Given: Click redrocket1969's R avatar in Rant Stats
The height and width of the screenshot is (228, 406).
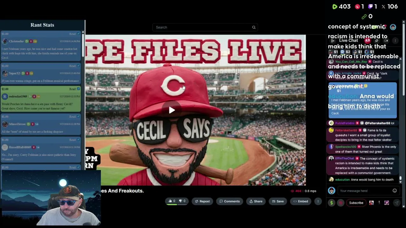Looking at the screenshot, I should click(5, 96).
